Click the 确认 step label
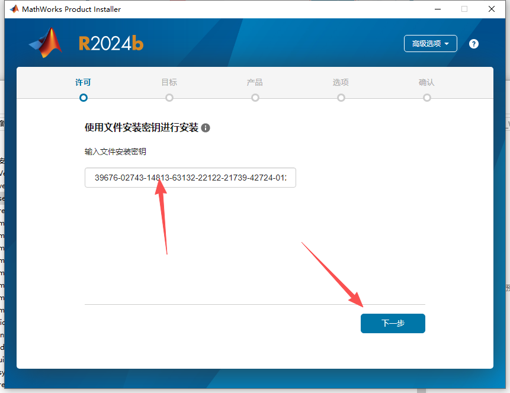Image resolution: width=510 pixels, height=393 pixels. [x=426, y=82]
